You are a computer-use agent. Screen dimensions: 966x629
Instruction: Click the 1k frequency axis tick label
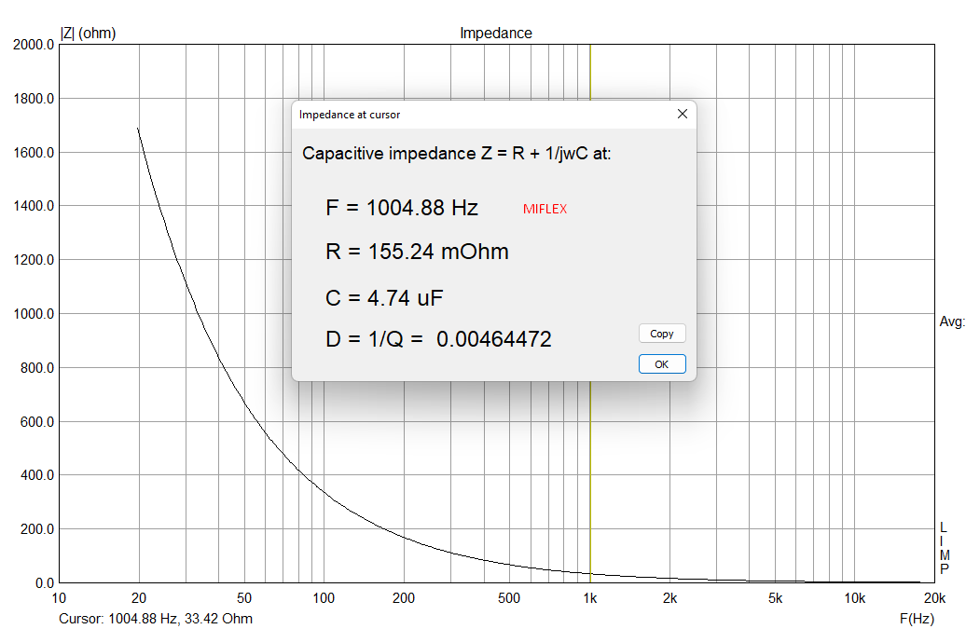coord(589,598)
